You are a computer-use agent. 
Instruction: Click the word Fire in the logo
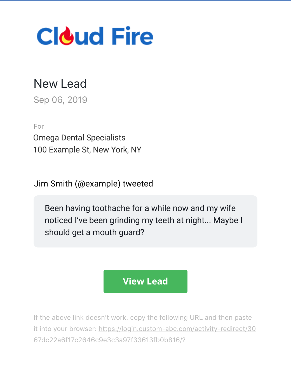[133, 36]
